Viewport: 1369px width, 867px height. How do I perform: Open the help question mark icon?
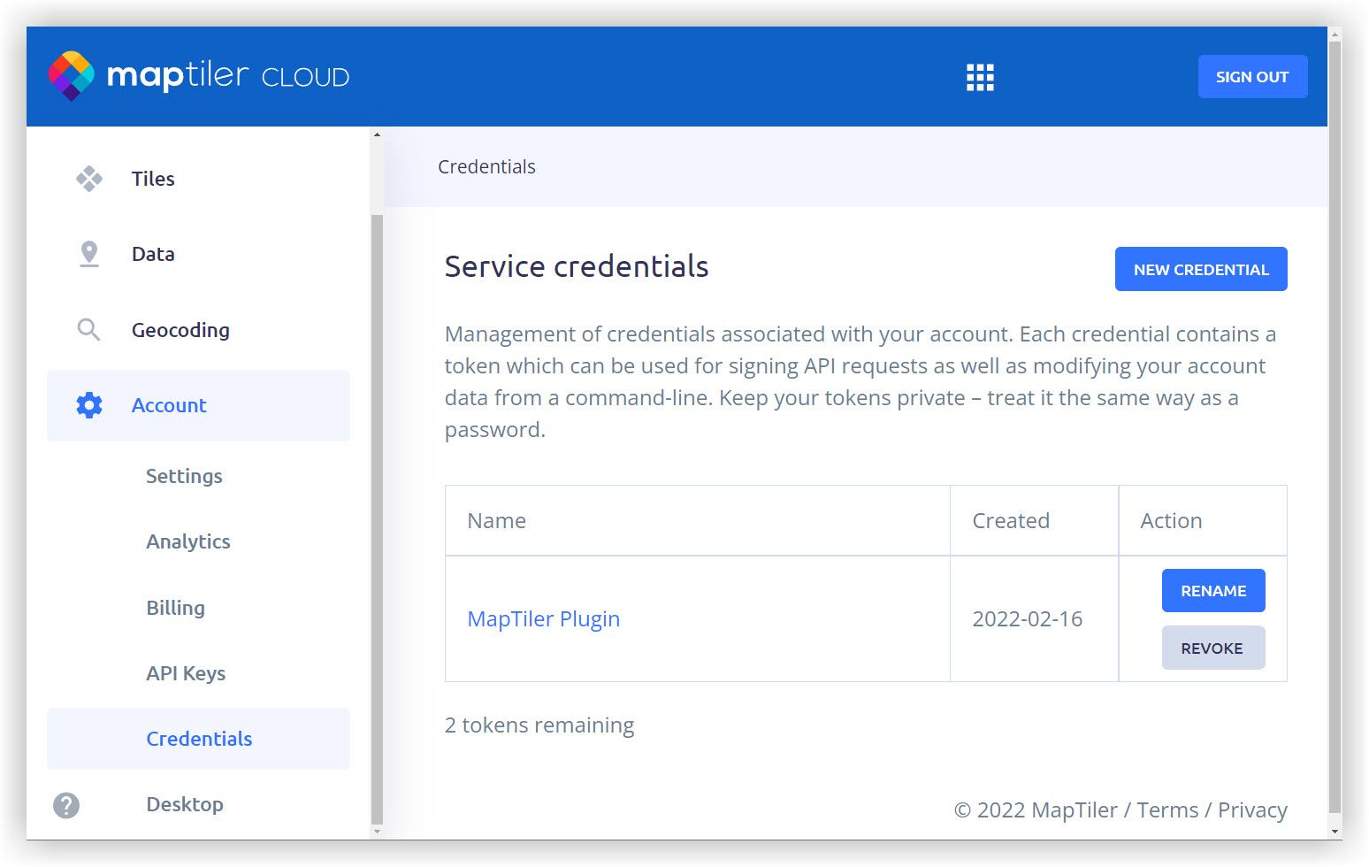coord(66,805)
